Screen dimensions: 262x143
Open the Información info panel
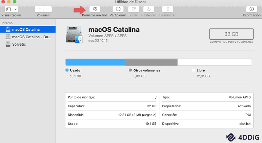(x=252, y=9)
